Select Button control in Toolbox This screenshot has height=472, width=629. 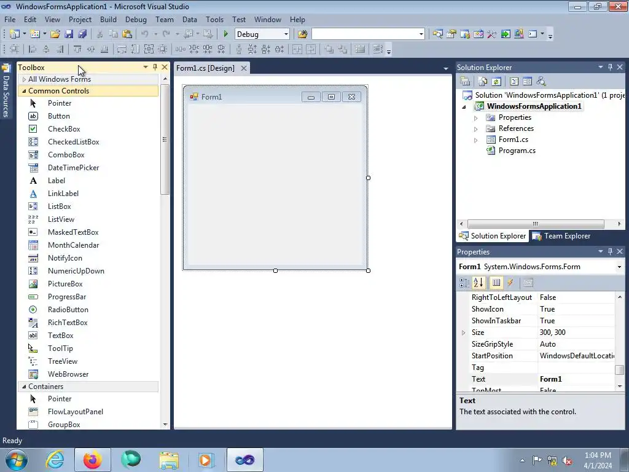pyautogui.click(x=58, y=116)
